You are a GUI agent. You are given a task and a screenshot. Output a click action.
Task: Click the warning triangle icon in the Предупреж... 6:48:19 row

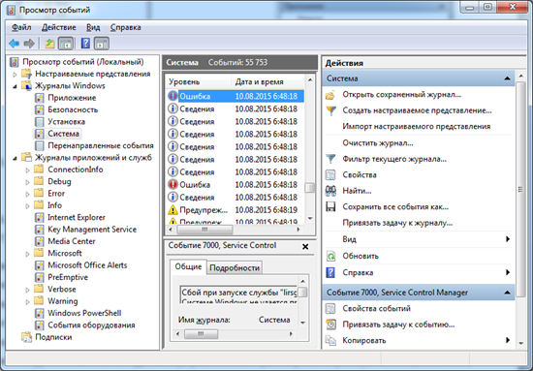pyautogui.click(x=172, y=210)
